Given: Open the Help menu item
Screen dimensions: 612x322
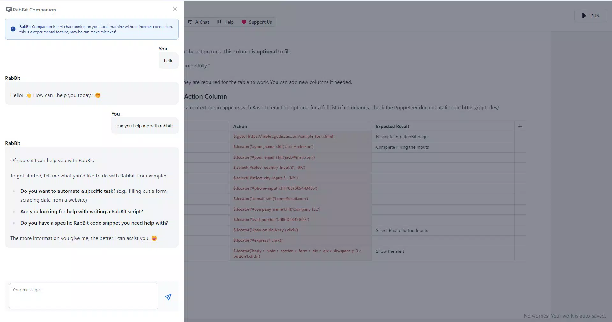Looking at the screenshot, I should click(225, 22).
